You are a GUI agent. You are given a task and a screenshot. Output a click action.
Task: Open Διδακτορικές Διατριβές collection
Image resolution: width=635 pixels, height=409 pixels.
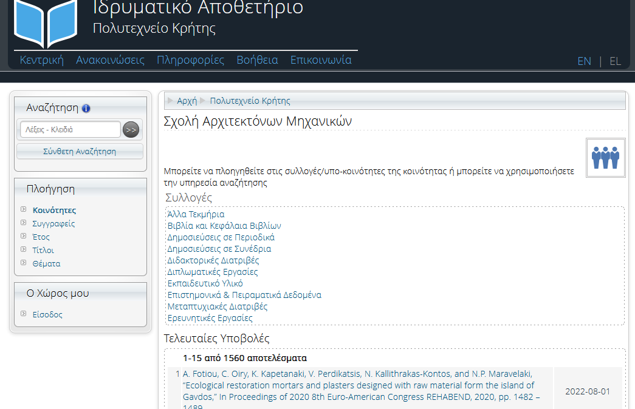(213, 260)
